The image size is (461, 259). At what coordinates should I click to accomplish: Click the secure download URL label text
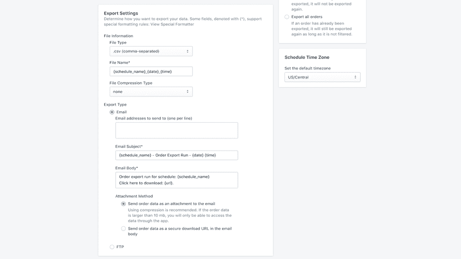click(x=180, y=231)
